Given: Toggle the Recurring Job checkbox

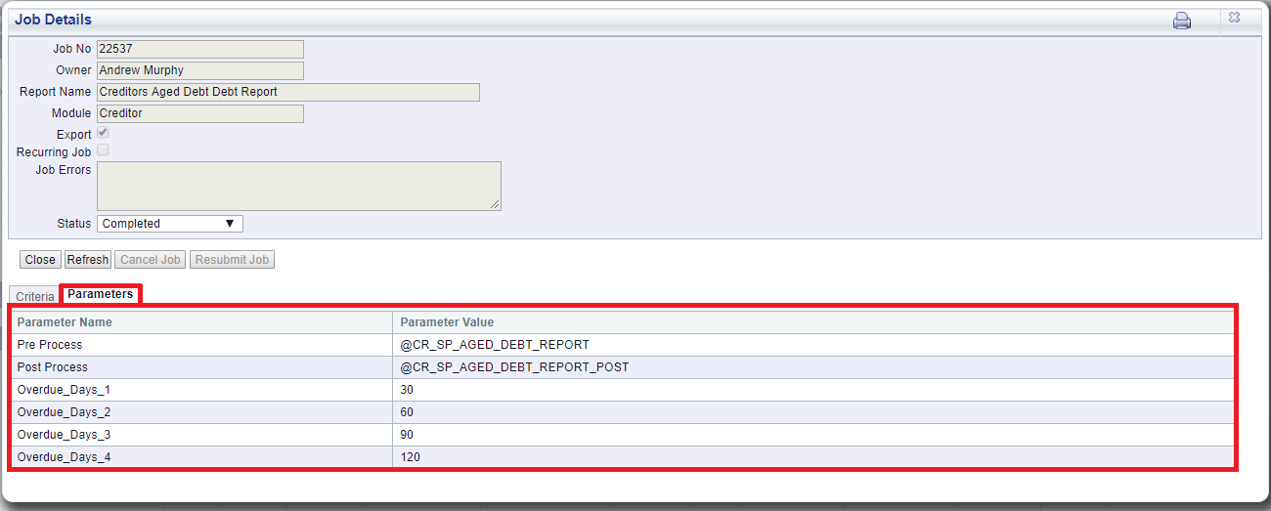Looking at the screenshot, I should (103, 151).
